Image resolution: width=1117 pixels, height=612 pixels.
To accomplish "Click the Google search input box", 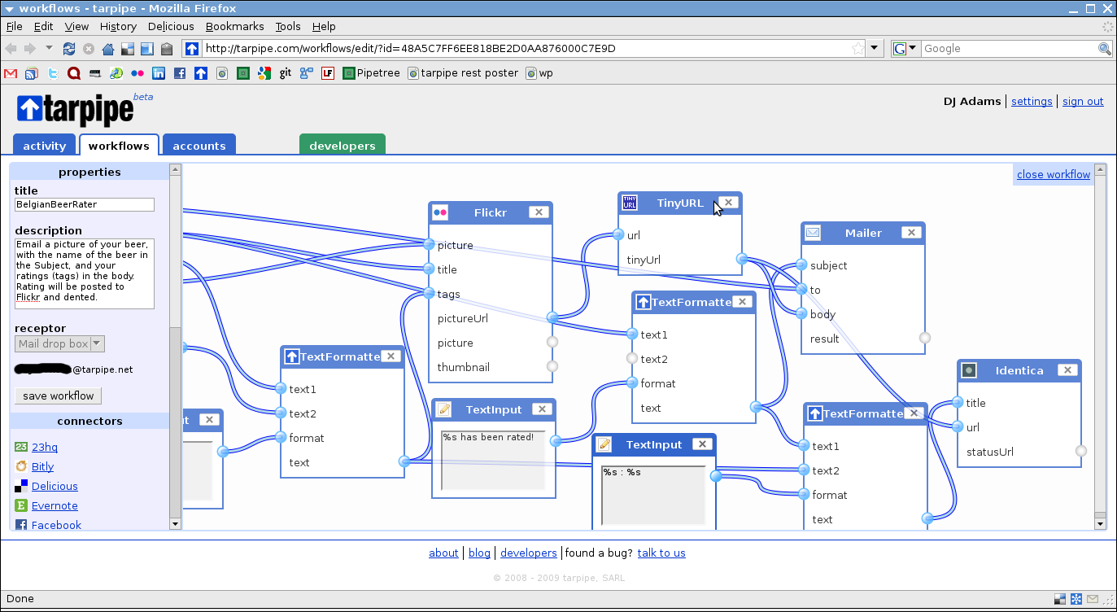I will click(1009, 49).
